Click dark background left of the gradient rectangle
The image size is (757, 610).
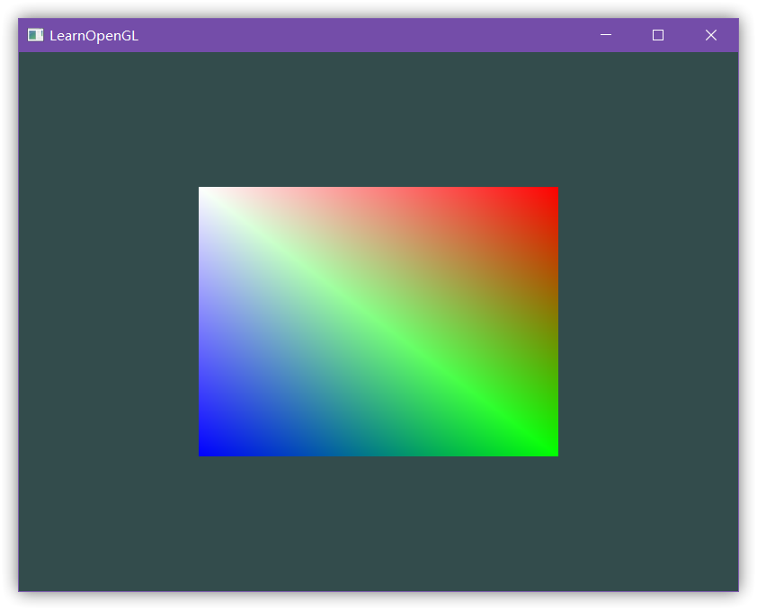click(108, 322)
